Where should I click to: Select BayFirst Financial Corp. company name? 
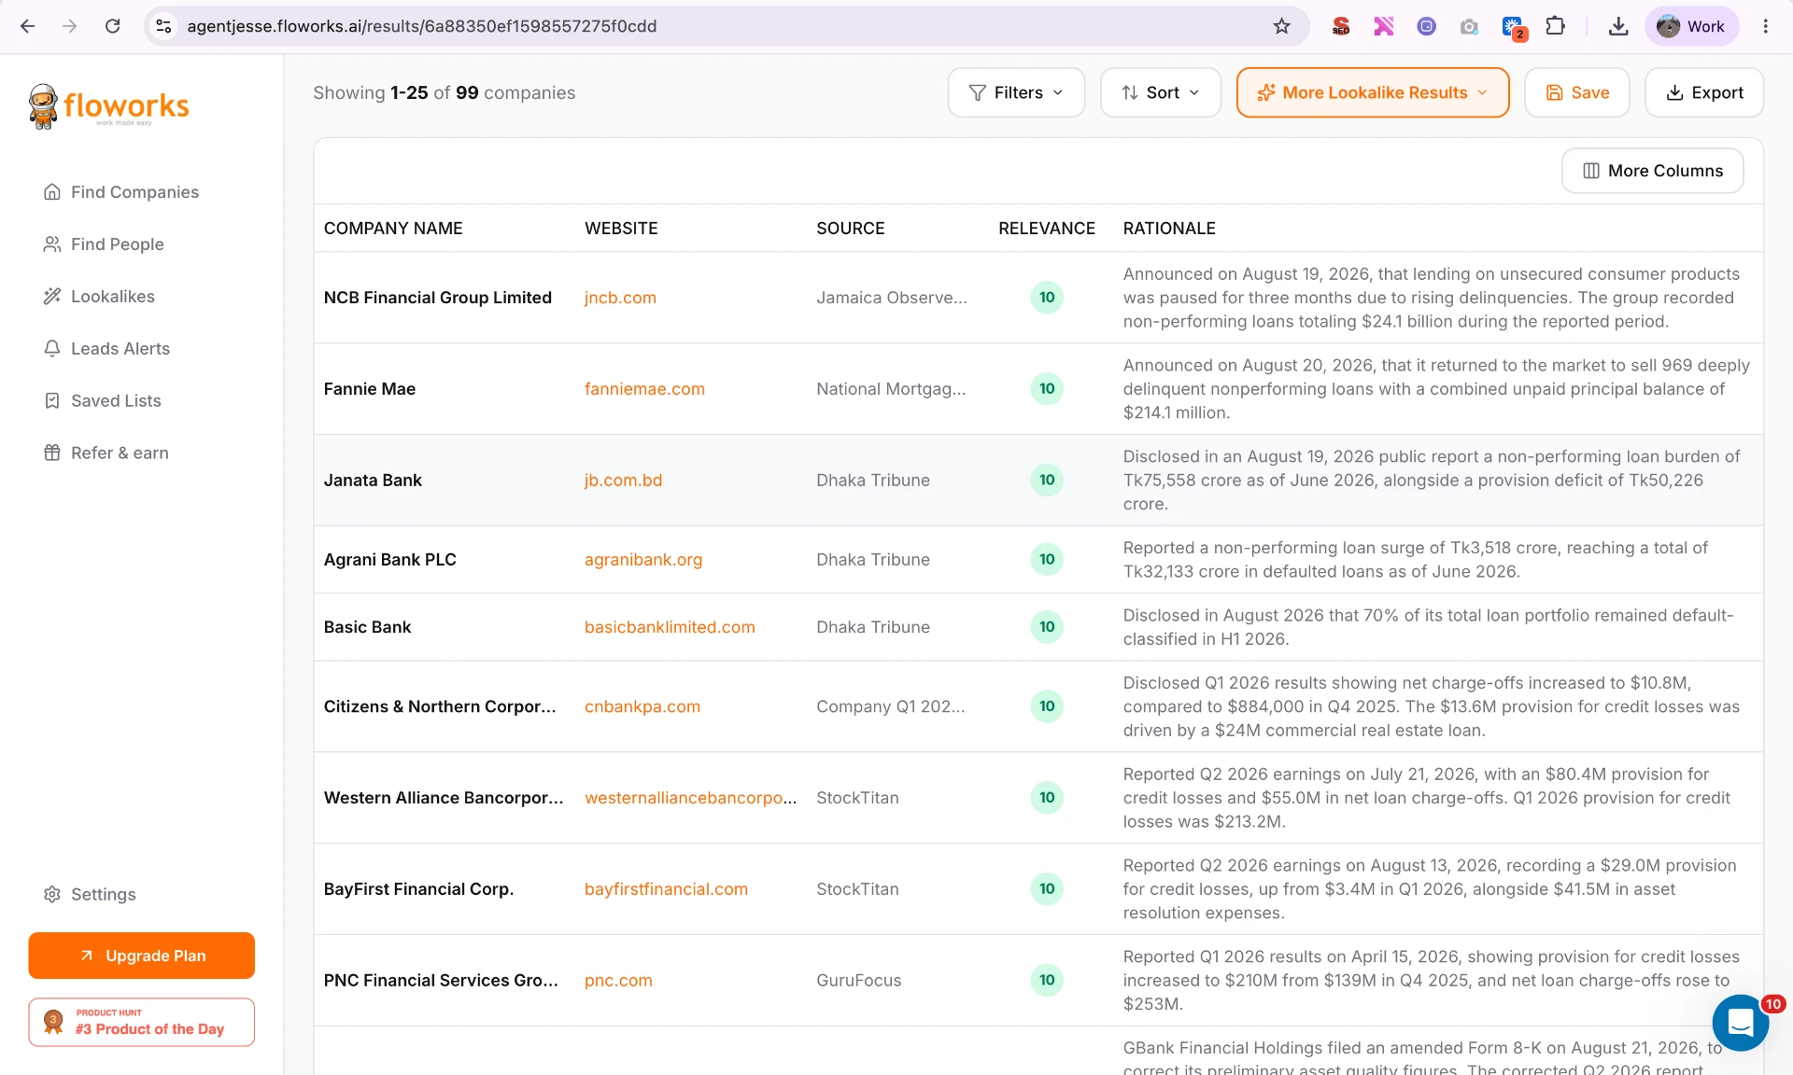point(418,889)
